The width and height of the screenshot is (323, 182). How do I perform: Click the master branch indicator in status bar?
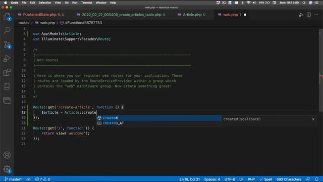pyautogui.click(x=13, y=179)
